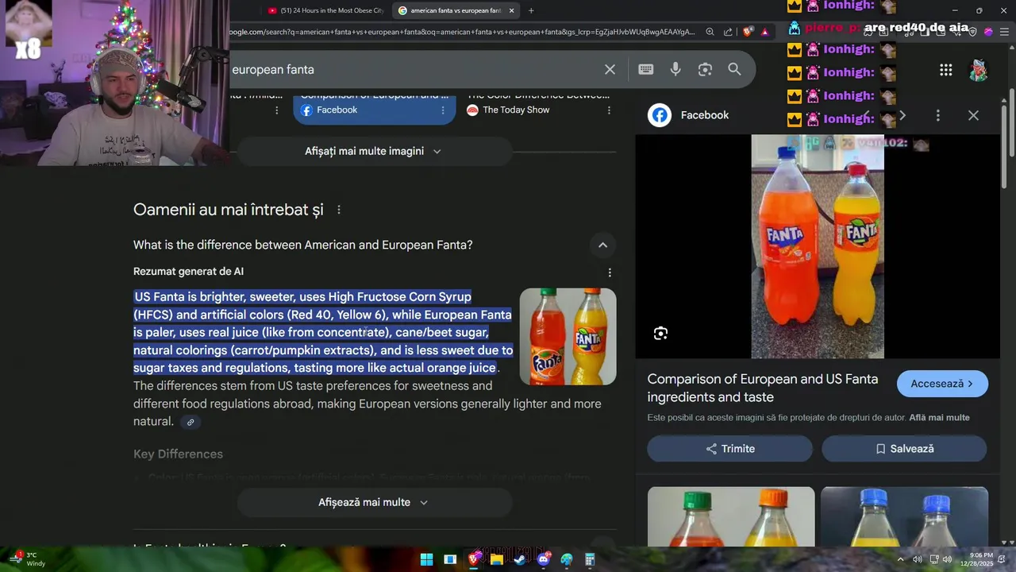This screenshot has width=1016, height=572.
Task: Click the browser address bar URL
Action: [x=462, y=32]
